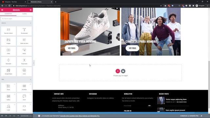Open template library folder button
This screenshot has width=210, height=118.
(x=123, y=71)
